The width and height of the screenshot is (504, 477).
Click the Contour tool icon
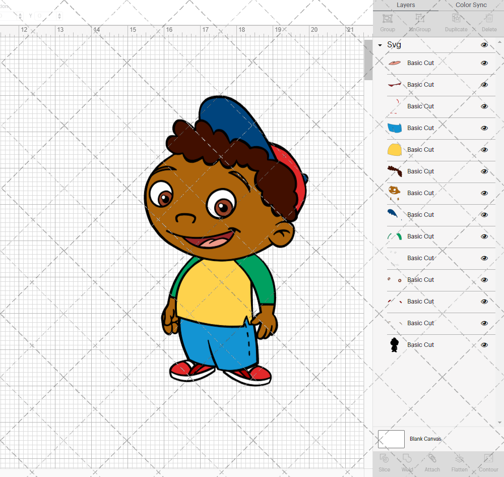[488, 458]
